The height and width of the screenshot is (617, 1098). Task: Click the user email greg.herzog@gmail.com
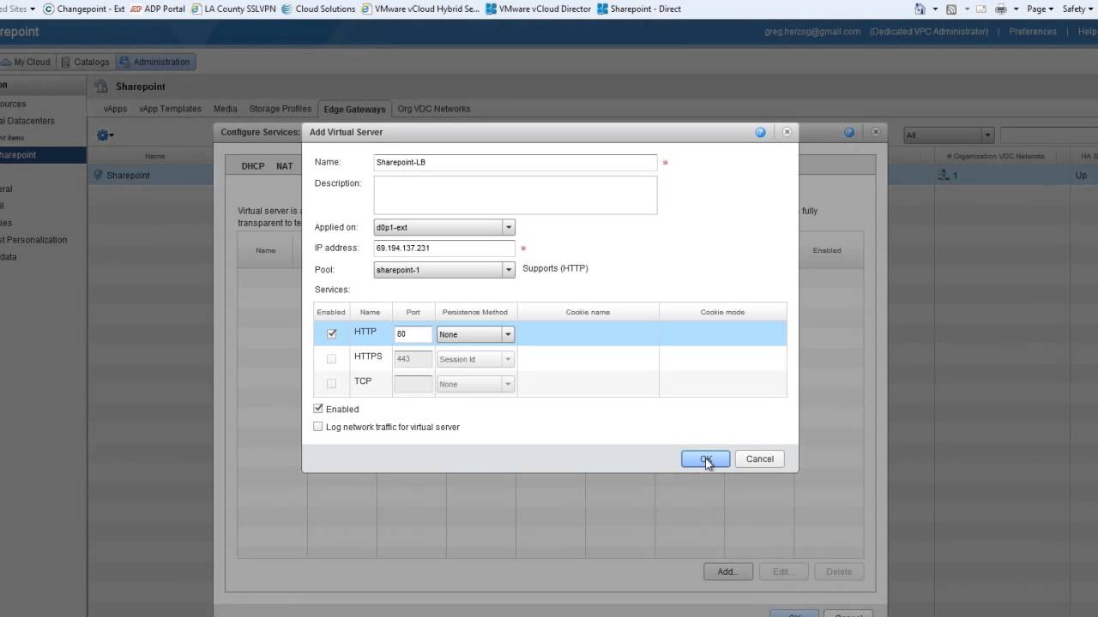pyautogui.click(x=812, y=32)
